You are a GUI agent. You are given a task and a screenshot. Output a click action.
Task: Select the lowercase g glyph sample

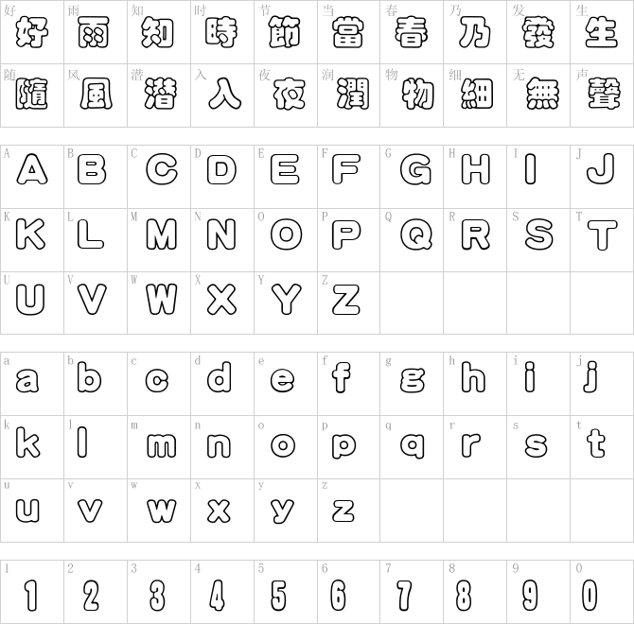[x=412, y=380]
